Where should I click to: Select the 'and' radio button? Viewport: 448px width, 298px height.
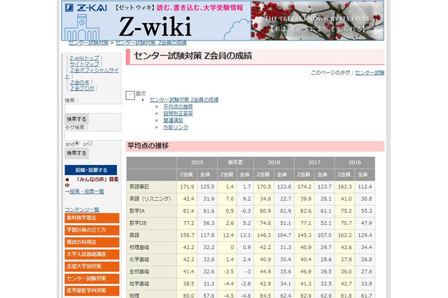click(x=77, y=143)
